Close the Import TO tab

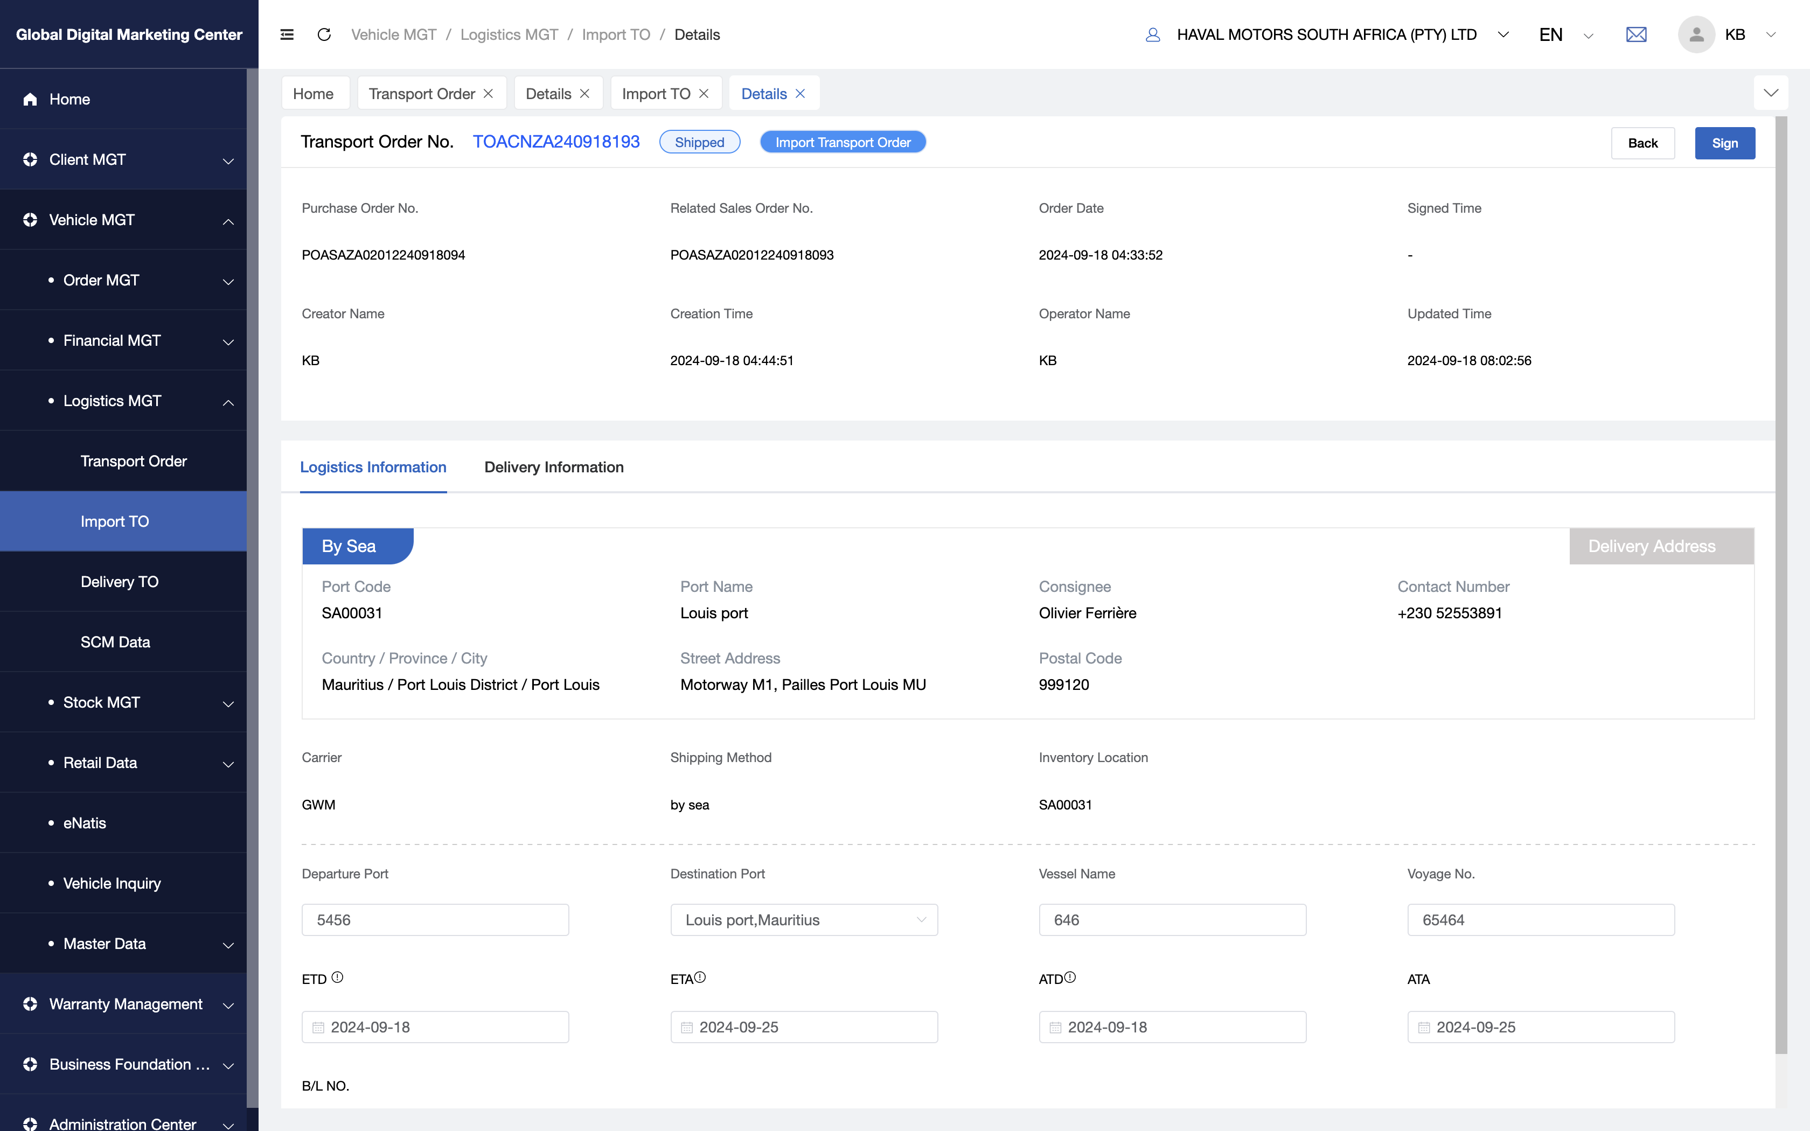click(x=704, y=94)
